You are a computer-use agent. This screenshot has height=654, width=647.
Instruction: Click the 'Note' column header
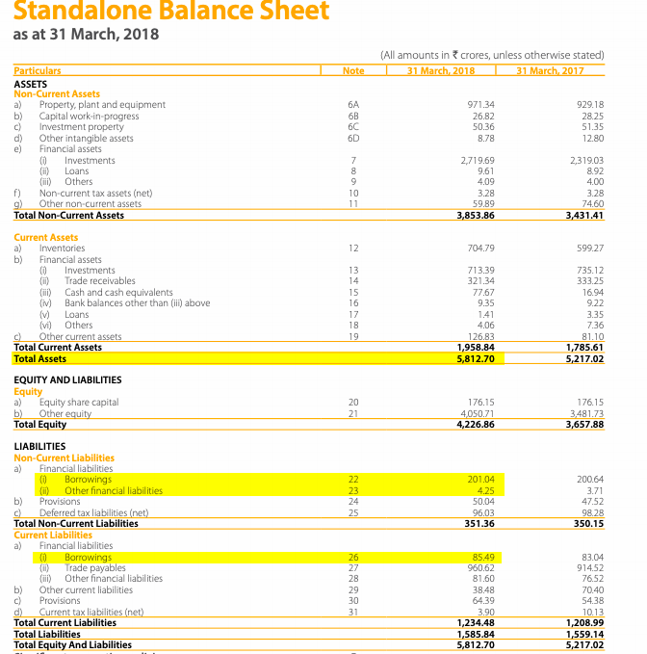coord(353,70)
